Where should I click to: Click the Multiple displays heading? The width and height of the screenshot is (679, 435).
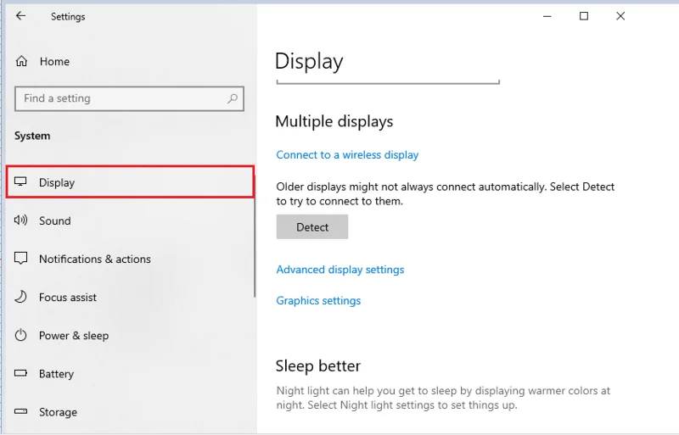334,121
